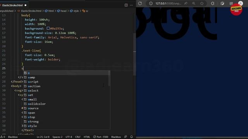Change indentation via Spaces: 2

pos(57,137)
